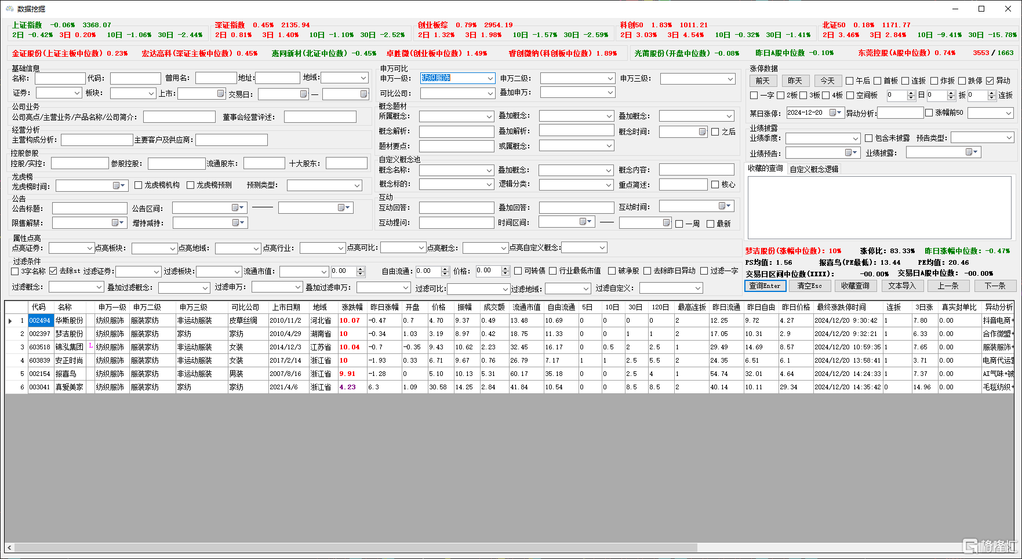
Task: Open the 业绩披露 date calendar icon
Action: click(971, 152)
